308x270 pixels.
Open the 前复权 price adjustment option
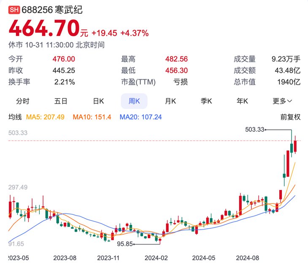pyautogui.click(x=290, y=117)
